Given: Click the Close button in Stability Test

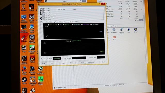Looking at the screenshot, I should 103,62.
